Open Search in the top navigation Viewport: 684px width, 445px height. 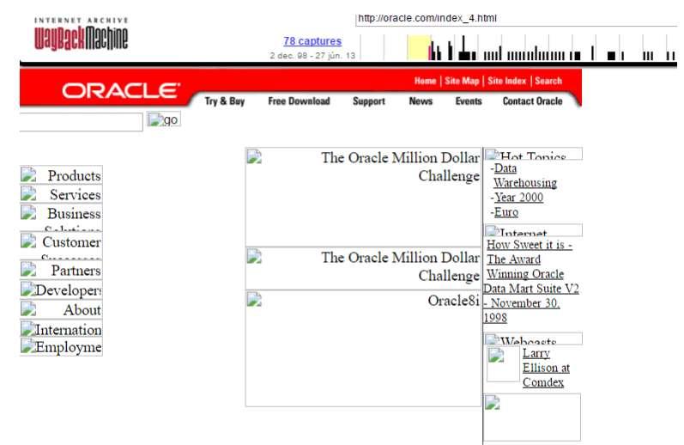(548, 81)
